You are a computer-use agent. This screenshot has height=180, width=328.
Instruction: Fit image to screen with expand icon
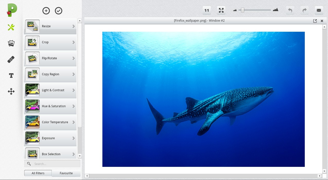coord(221,10)
